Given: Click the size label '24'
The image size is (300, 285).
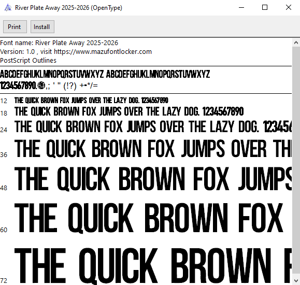Looking at the screenshot, I should [x=4, y=130].
